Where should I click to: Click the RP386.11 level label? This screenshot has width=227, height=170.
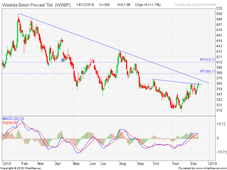click(207, 71)
